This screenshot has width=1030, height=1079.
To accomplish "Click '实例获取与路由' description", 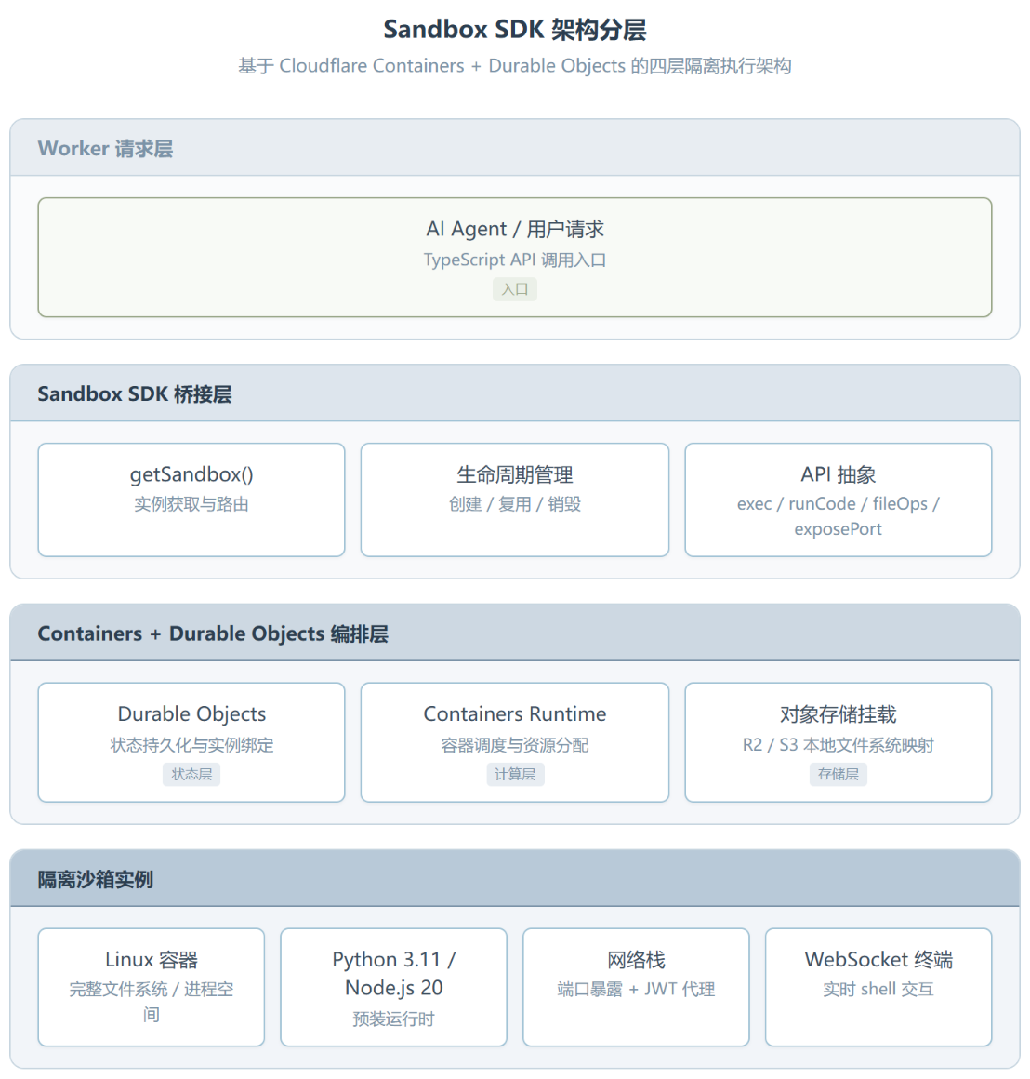I will point(191,504).
